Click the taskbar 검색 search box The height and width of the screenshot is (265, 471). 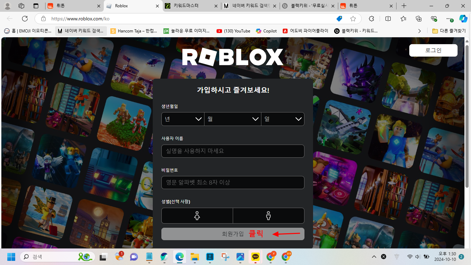(58, 257)
